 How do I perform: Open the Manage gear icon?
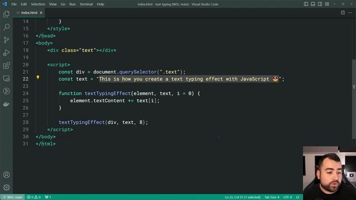[6, 188]
